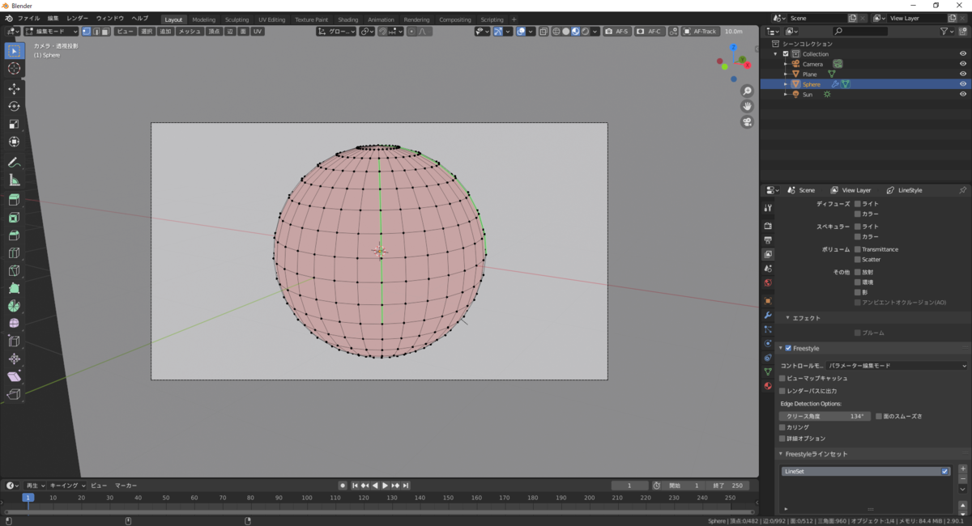Enable the Freestyle checkbox
Viewport: 972px width, 526px height.
click(x=788, y=348)
